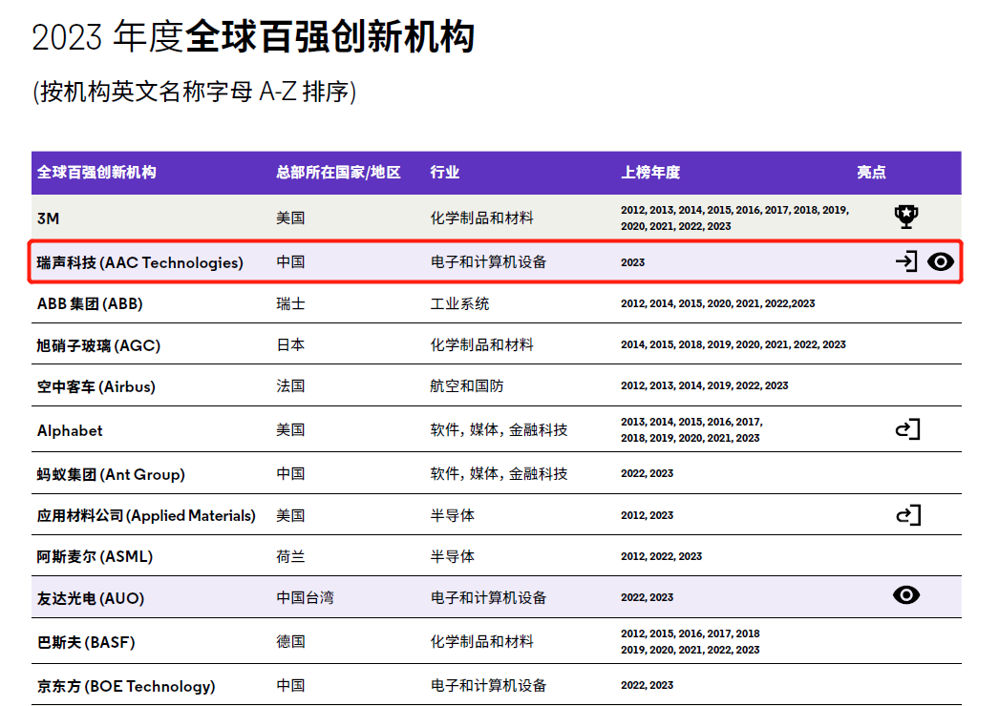Click the subtitle 按机构英文名称字母 A-Z 排序
The image size is (999, 706).
tap(194, 92)
